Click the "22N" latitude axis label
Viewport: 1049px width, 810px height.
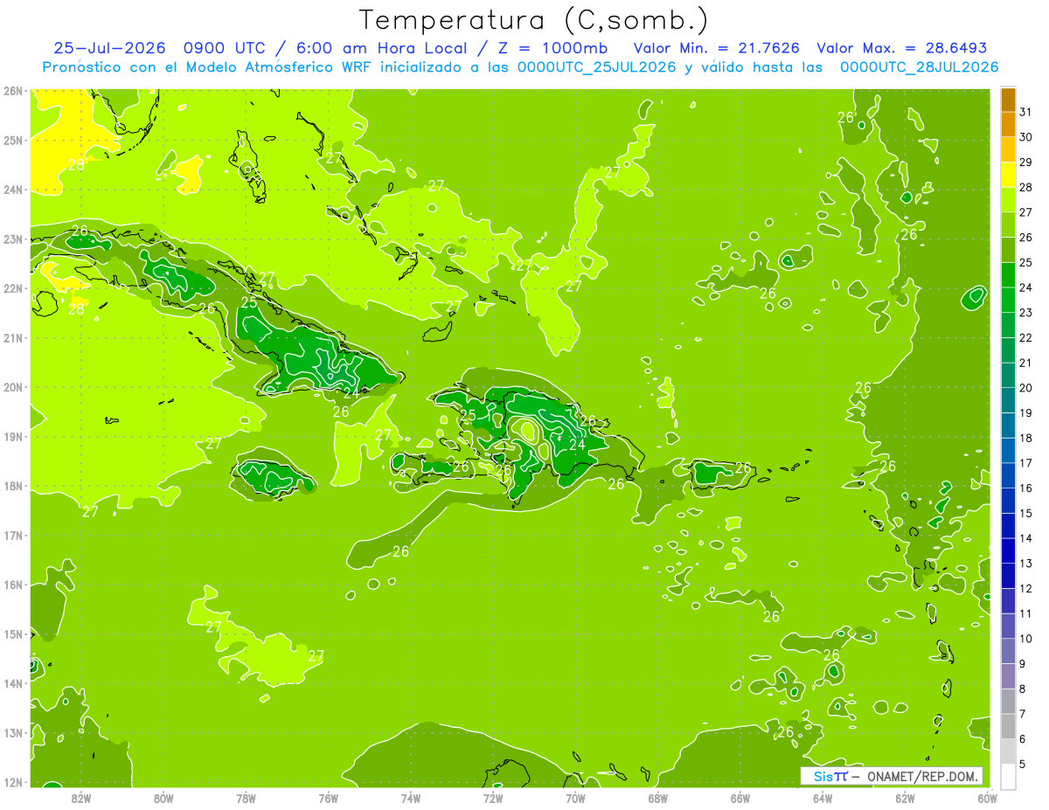tap(12, 288)
